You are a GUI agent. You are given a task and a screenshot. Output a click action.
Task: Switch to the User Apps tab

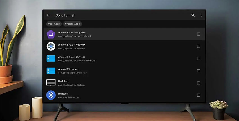point(54,24)
